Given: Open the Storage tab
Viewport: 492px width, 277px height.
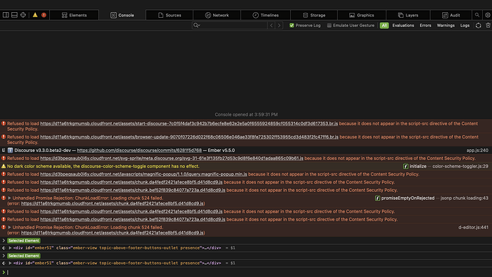Looking at the screenshot, I should coord(314,15).
